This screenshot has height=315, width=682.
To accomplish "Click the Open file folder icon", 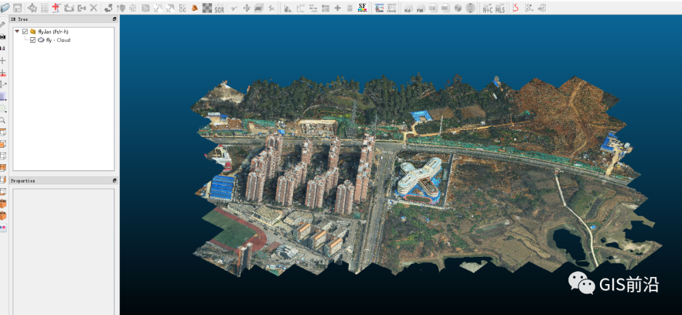I will click(x=6, y=8).
